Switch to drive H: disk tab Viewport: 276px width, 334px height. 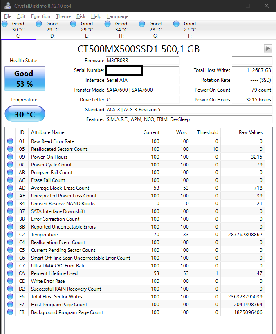point(121,29)
